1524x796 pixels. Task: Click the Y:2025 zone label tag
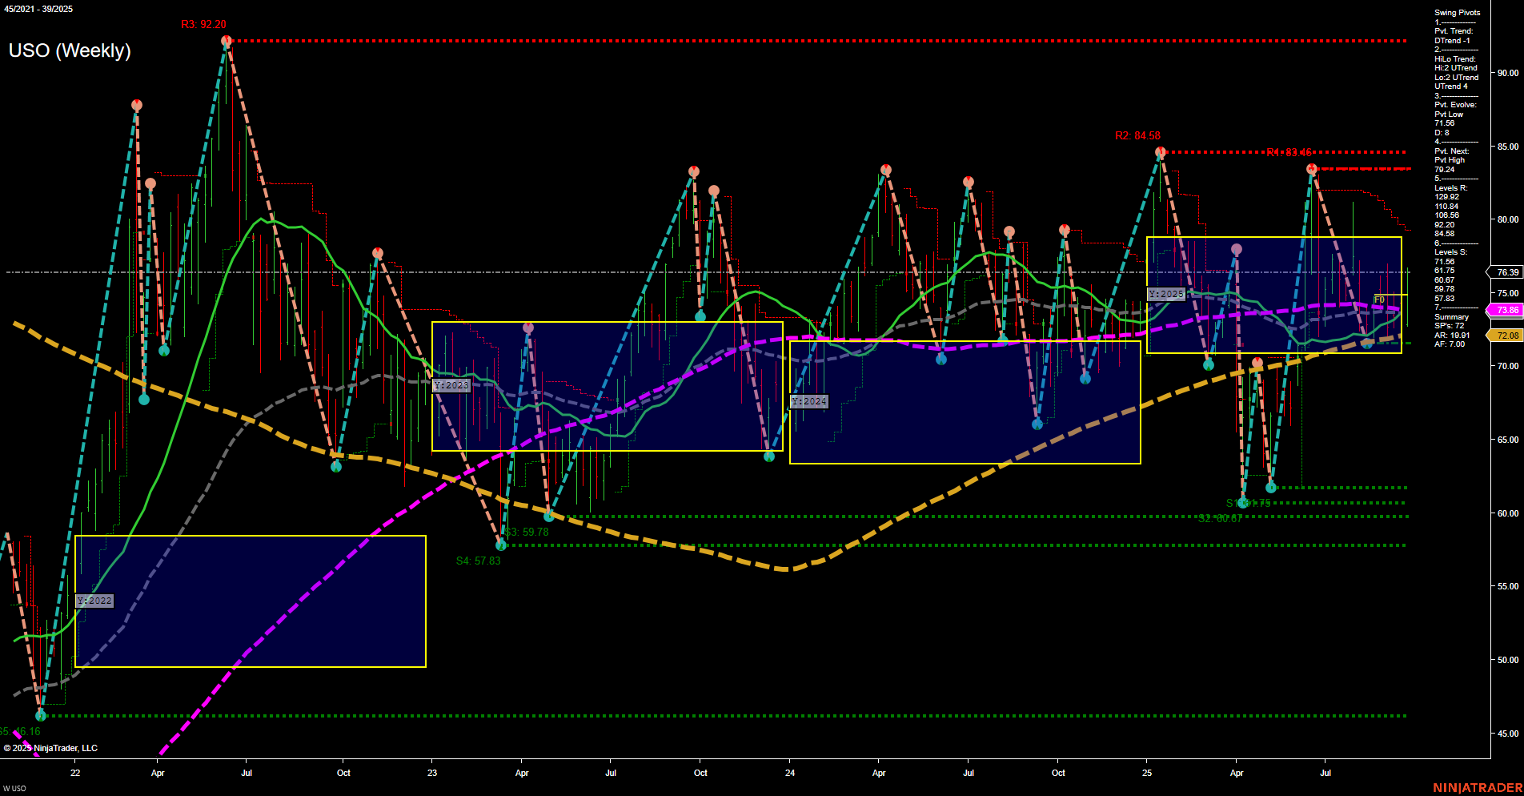click(x=1167, y=294)
